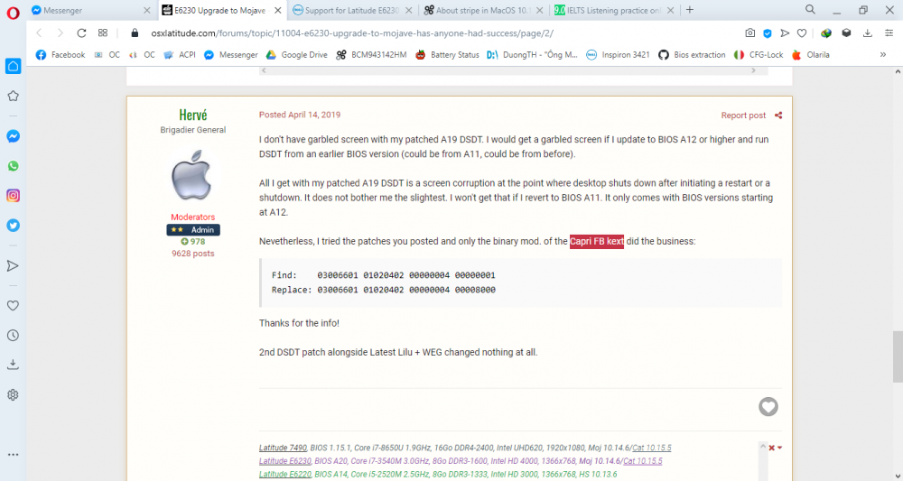Open ACPI bookmark
This screenshot has height=481, width=903.
[181, 55]
